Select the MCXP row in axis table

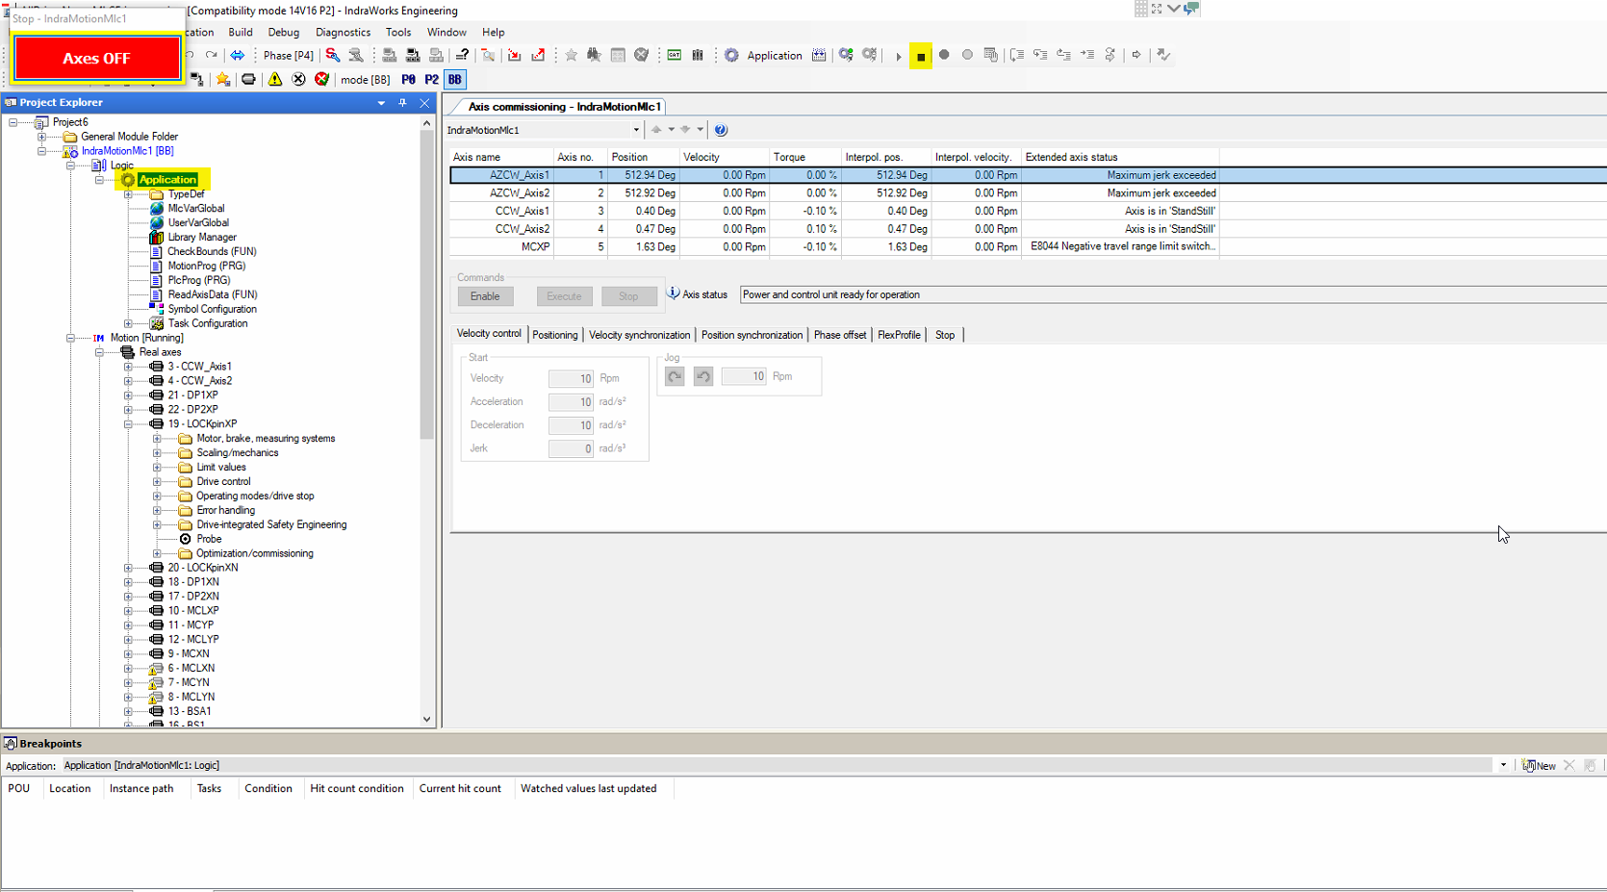point(1028,247)
